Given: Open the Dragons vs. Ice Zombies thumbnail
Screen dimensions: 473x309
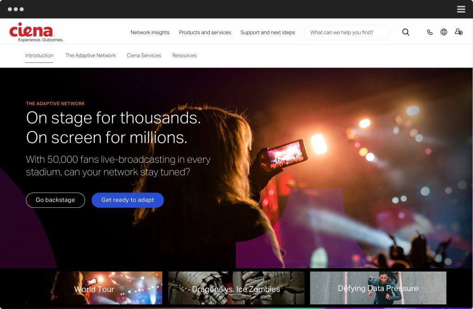Looking at the screenshot, I should click(x=236, y=288).
